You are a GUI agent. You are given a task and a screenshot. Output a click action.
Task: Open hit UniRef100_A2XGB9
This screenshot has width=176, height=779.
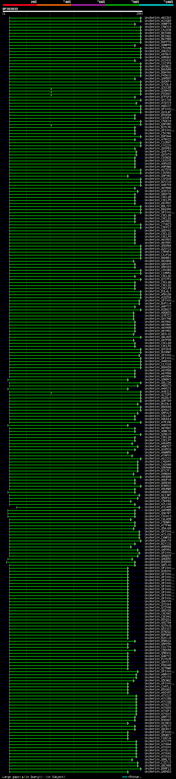(158, 21)
